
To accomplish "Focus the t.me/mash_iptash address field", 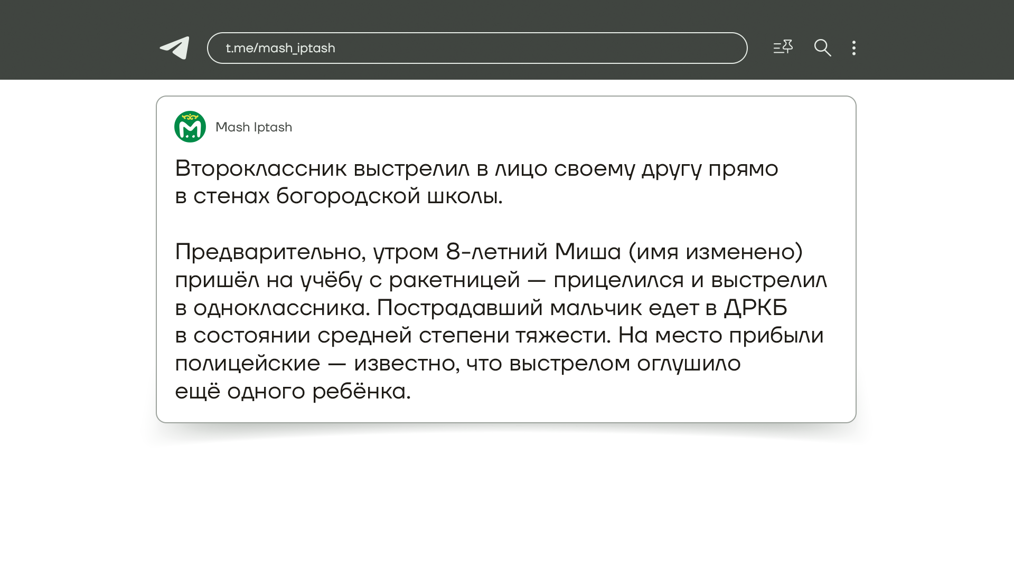I will [477, 48].
